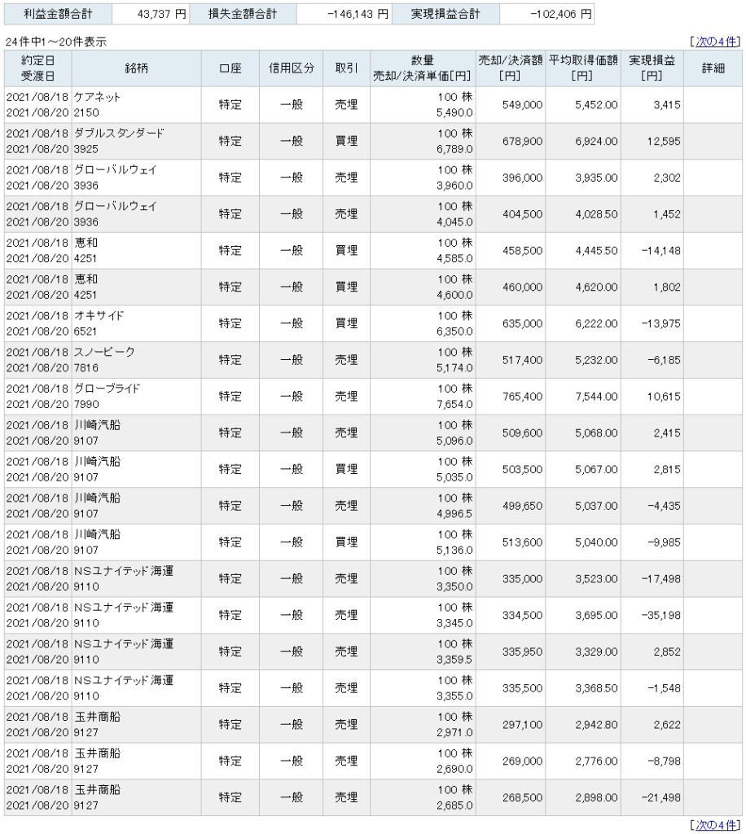Click average cost 5,068.00 for 川崎汽船

coord(597,433)
